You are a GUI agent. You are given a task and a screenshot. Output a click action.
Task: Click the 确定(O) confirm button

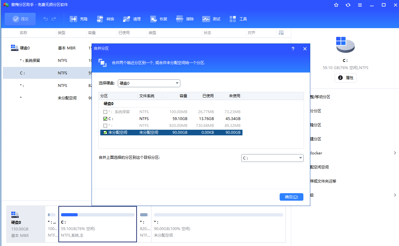291,197
